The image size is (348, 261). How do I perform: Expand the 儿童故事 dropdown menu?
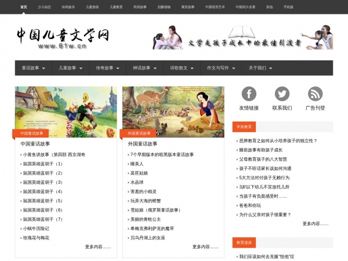click(x=70, y=68)
